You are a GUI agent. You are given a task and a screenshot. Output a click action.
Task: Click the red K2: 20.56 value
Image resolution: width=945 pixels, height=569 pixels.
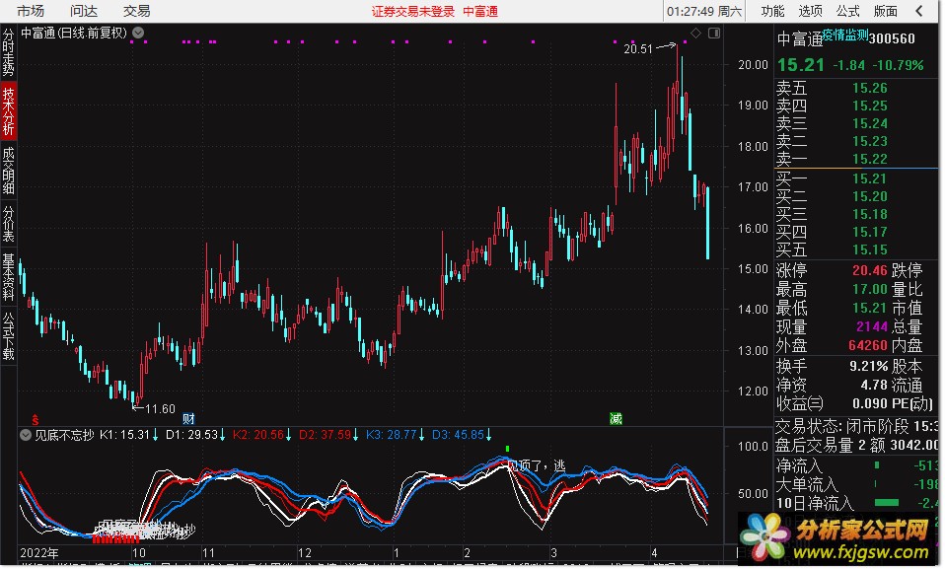pyautogui.click(x=262, y=435)
